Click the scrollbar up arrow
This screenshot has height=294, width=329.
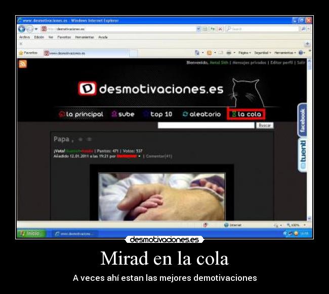[x=309, y=62]
